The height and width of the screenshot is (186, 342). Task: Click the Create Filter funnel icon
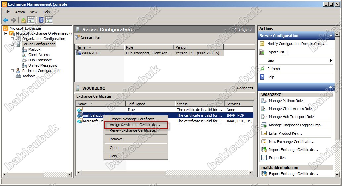pyautogui.click(x=77, y=37)
